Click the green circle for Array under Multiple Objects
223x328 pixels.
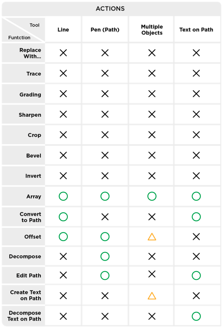pos(152,196)
